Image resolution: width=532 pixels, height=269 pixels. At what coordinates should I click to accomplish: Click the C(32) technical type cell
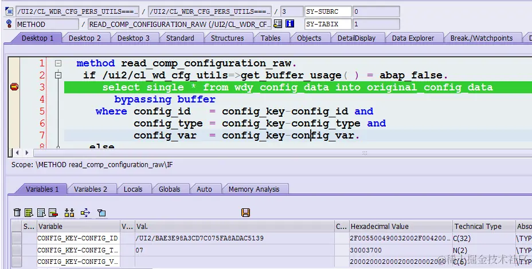(x=484, y=238)
